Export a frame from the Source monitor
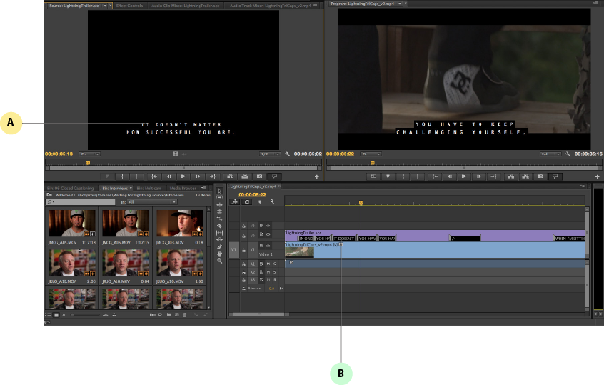 click(x=259, y=176)
